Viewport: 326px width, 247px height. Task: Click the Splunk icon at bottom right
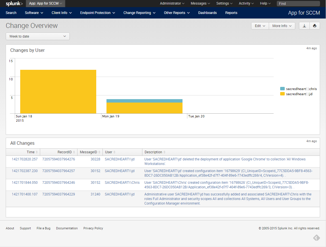pyautogui.click(x=316, y=238)
